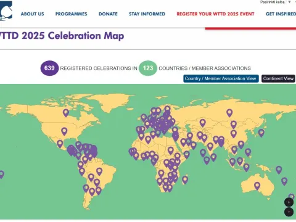Image resolution: width=296 pixels, height=222 pixels.
Task: Open the language selection dropdown
Action: tap(276, 2)
